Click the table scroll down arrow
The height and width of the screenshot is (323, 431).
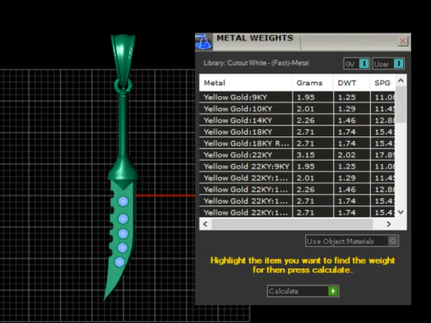tap(400, 212)
